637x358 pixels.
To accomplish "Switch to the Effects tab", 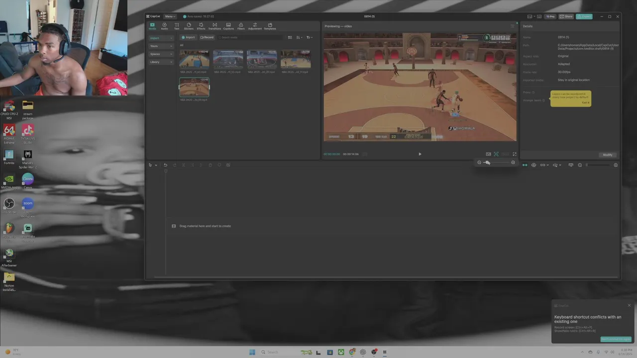I will pos(201,26).
